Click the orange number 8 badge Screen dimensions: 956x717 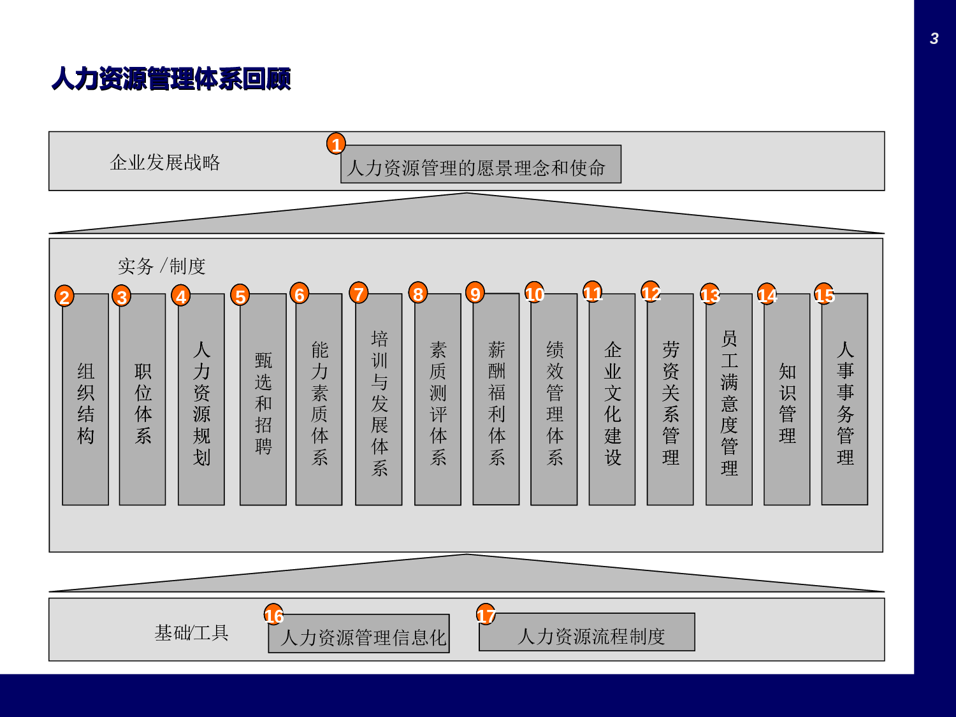tap(418, 293)
